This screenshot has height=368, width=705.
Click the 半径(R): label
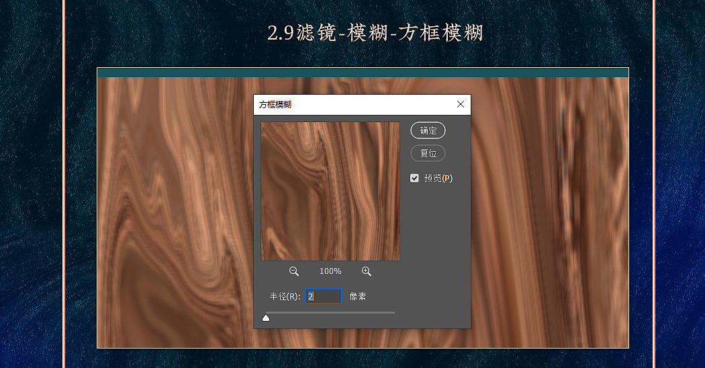coord(285,296)
